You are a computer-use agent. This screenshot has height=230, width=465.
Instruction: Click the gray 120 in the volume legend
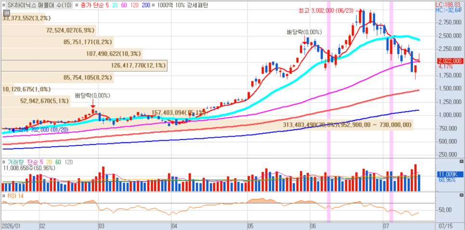click(68, 162)
